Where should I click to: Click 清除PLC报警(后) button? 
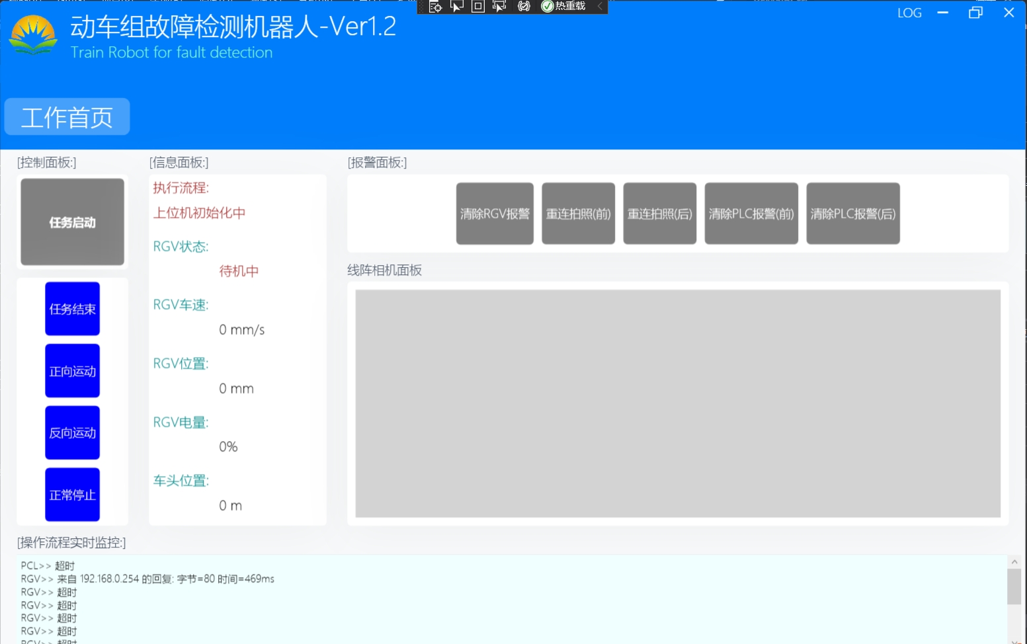click(853, 214)
